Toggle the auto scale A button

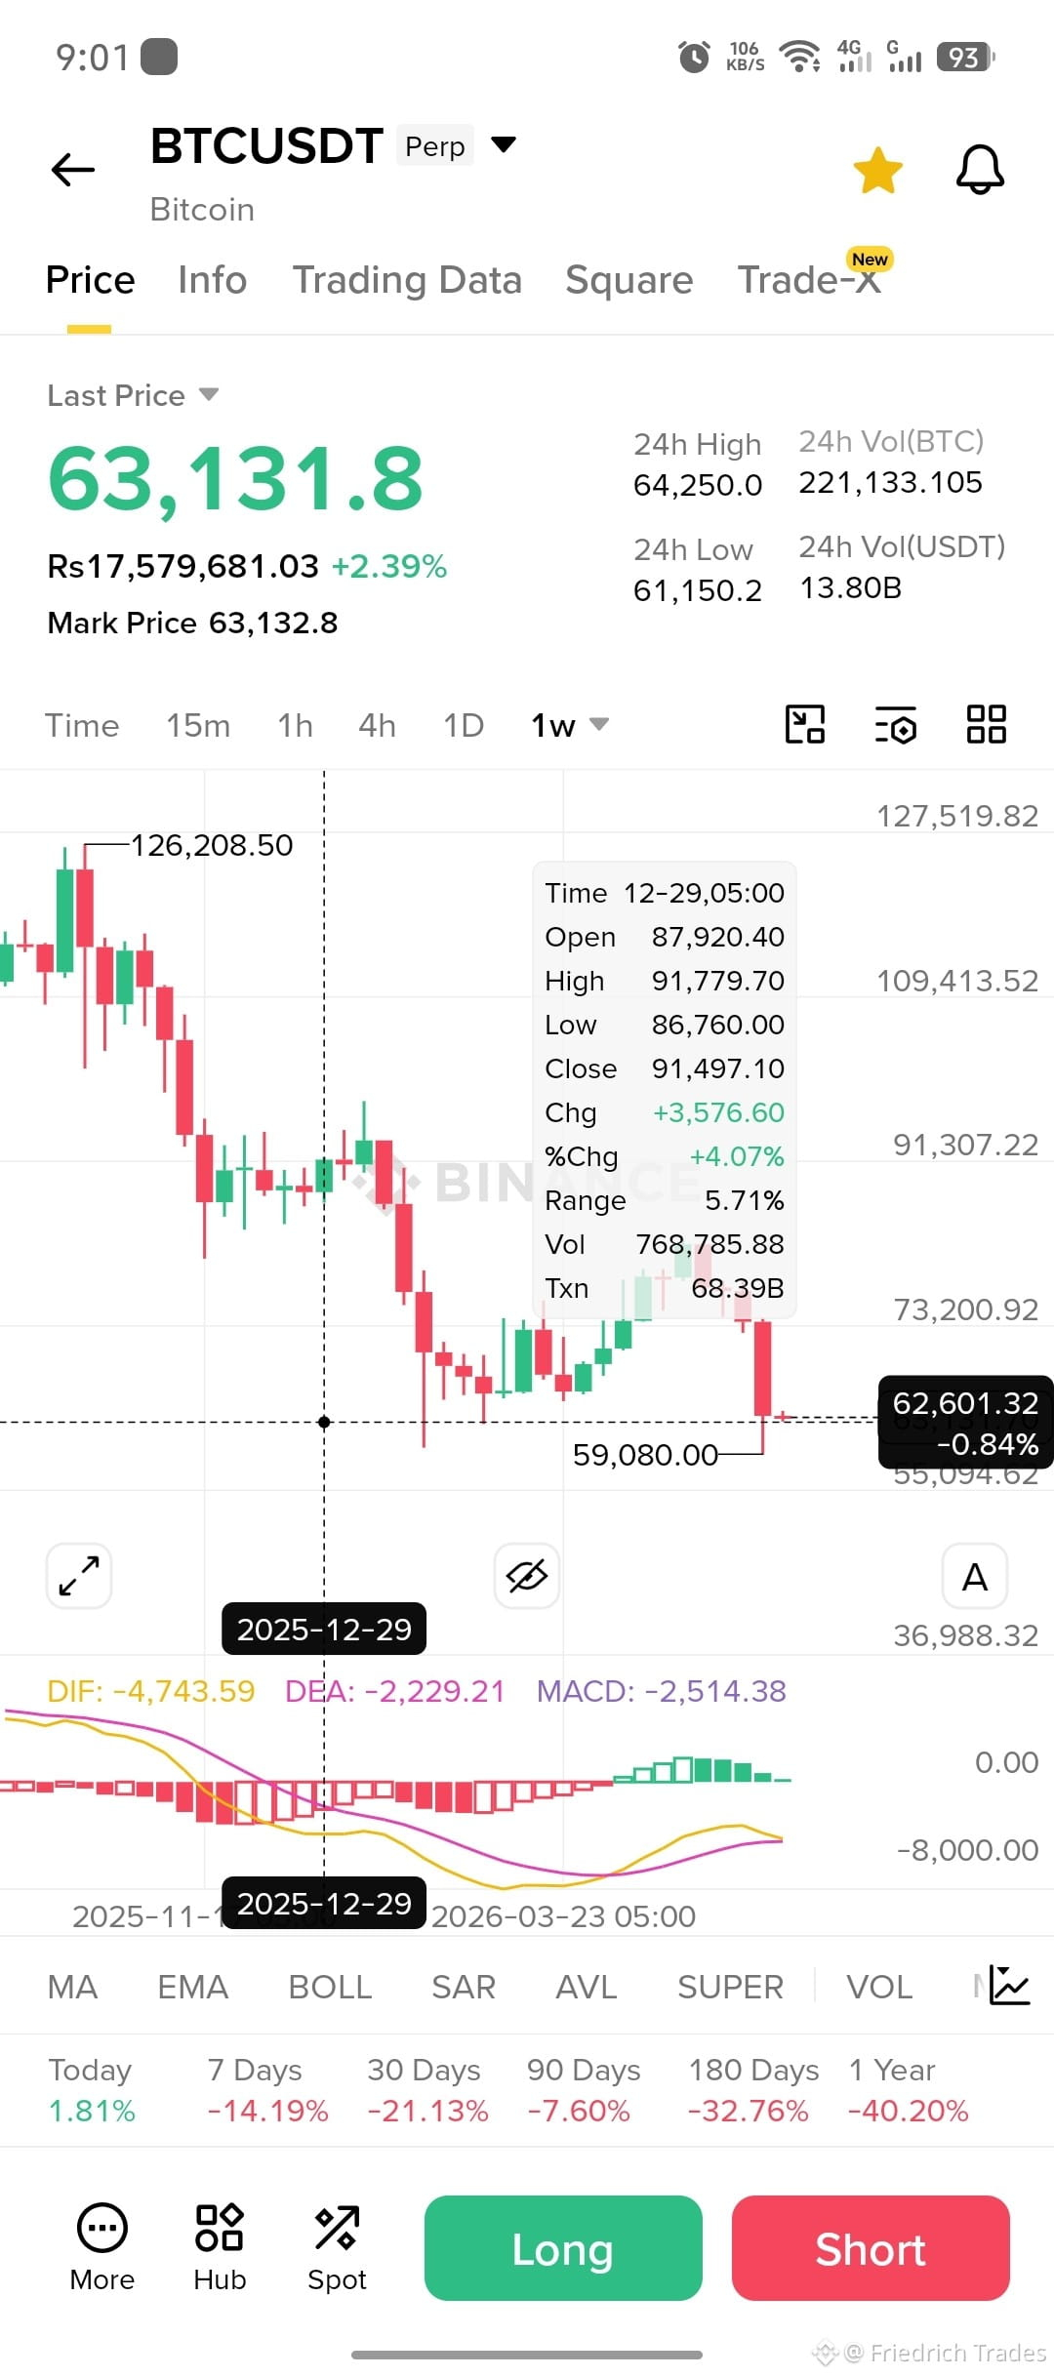click(x=975, y=1576)
